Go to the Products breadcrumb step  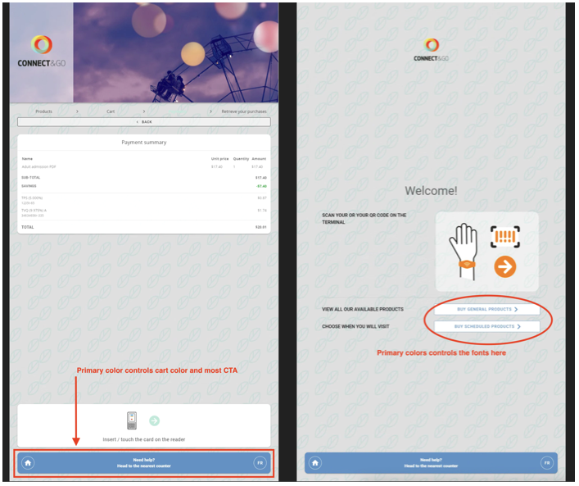point(43,111)
